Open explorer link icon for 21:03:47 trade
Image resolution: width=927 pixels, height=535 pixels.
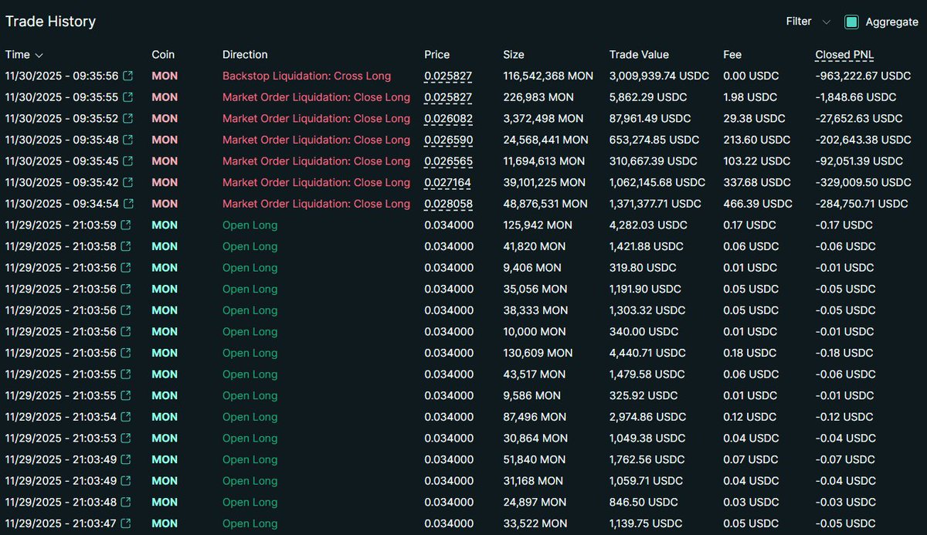126,523
